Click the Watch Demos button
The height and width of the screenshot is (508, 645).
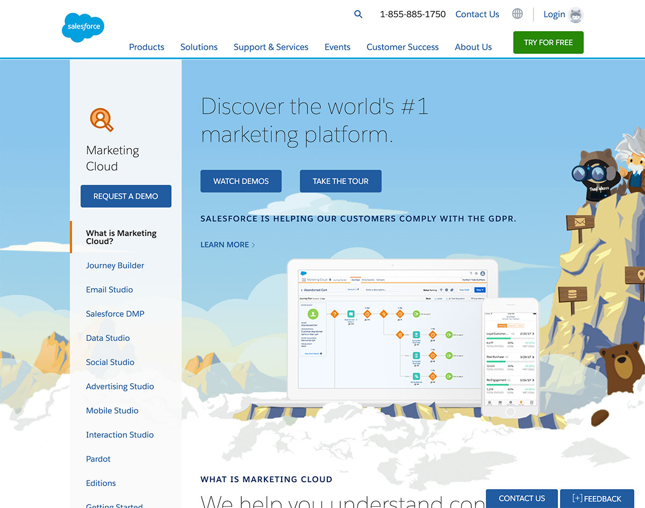[241, 181]
